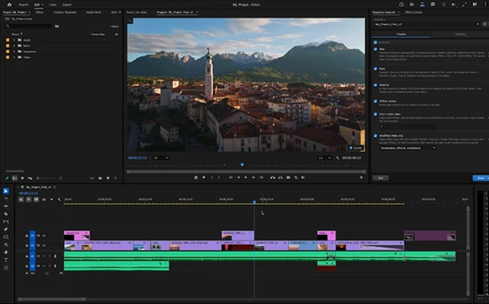Viewport: 489px width, 304px height.
Task: Toggle visibility eye of top video track
Action: tap(44, 236)
